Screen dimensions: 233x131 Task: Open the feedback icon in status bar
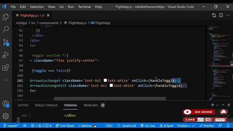(x=220, y=126)
